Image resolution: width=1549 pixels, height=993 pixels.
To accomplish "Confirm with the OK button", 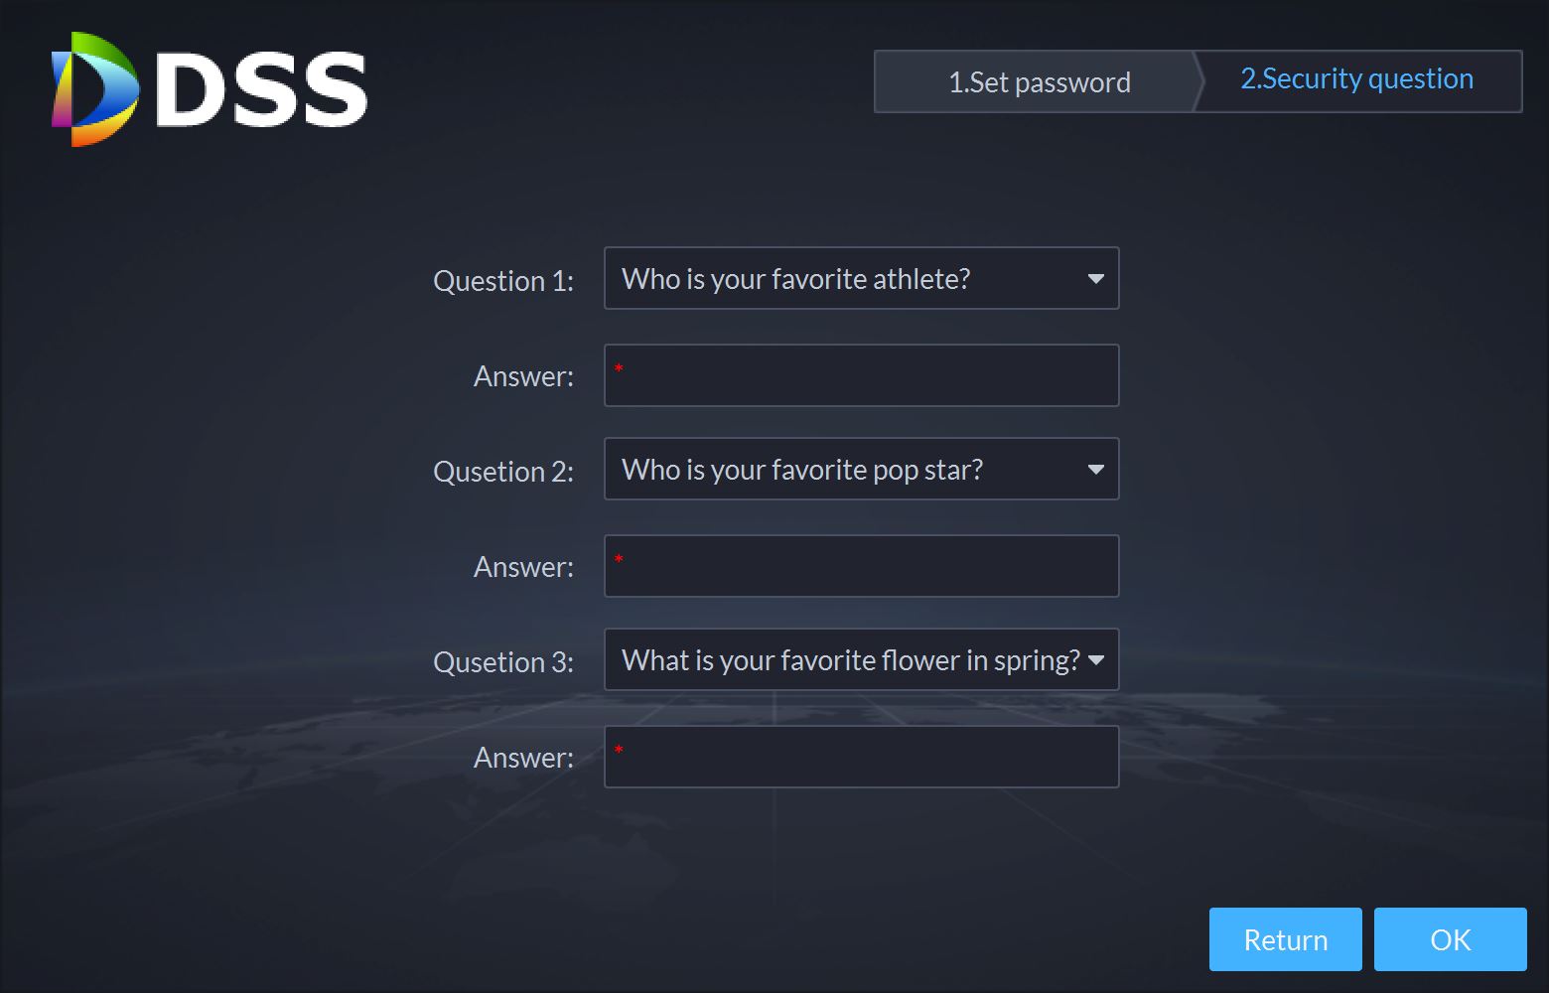I will pos(1450,939).
